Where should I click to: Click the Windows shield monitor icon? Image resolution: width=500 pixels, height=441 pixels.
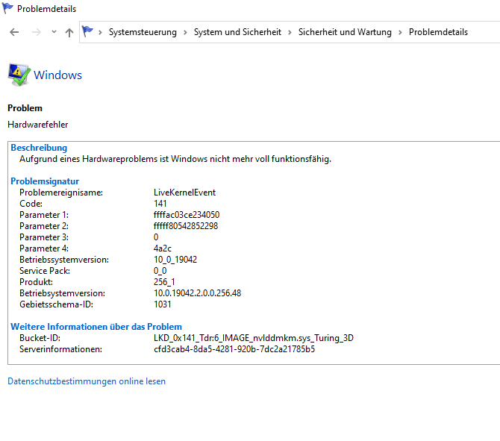point(19,75)
